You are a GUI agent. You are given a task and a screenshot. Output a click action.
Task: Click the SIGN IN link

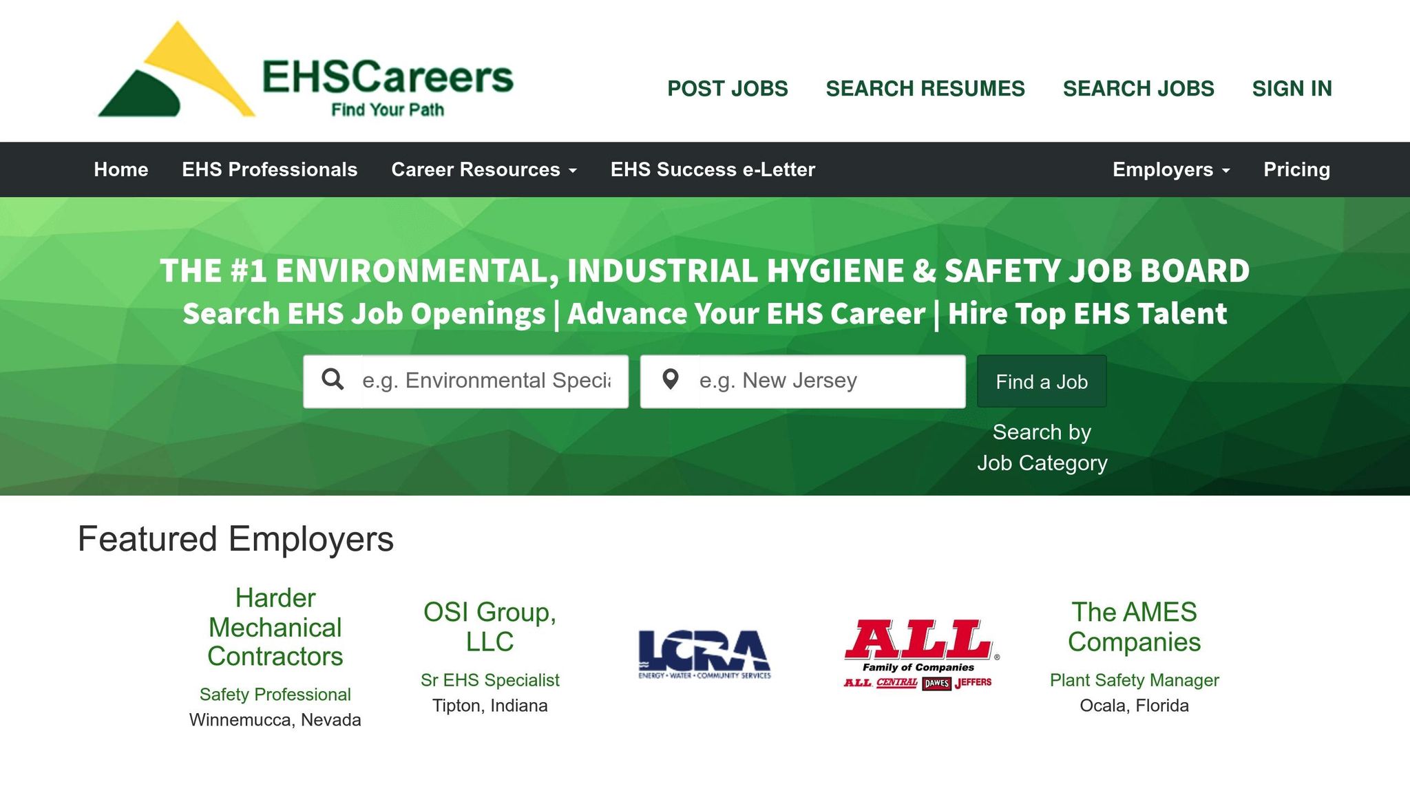(1292, 88)
